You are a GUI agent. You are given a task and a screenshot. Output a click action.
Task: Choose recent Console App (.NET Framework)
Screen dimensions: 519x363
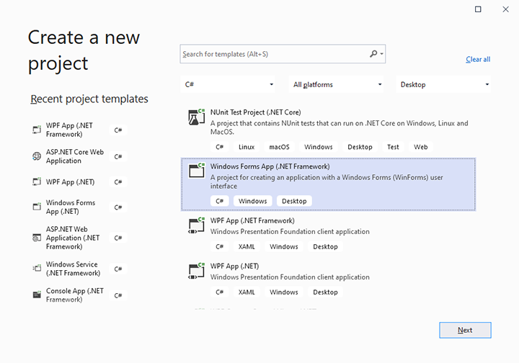[79, 295]
